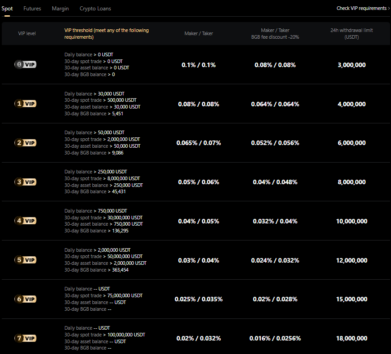Open the Margin tab
This screenshot has height=354, width=391.
(60, 9)
